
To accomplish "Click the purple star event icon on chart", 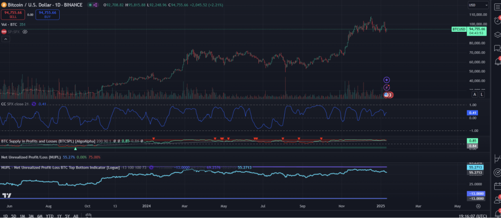I will click(x=387, y=80).
